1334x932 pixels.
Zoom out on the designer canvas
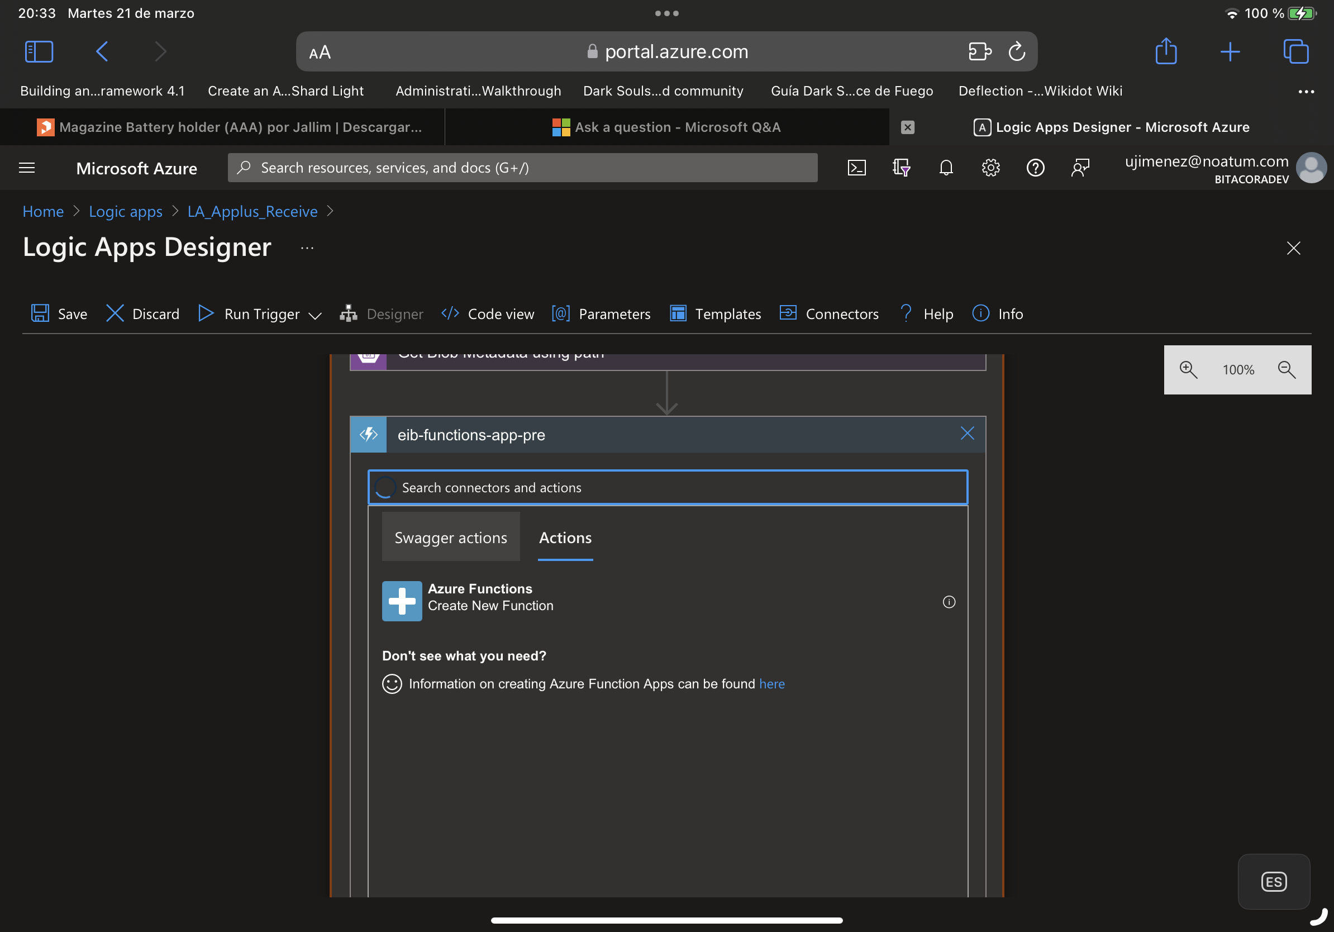point(1287,369)
